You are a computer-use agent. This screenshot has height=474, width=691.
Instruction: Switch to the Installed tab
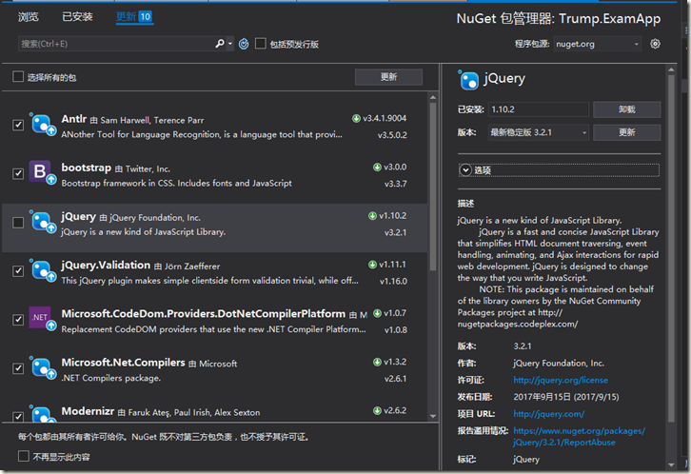point(77,17)
